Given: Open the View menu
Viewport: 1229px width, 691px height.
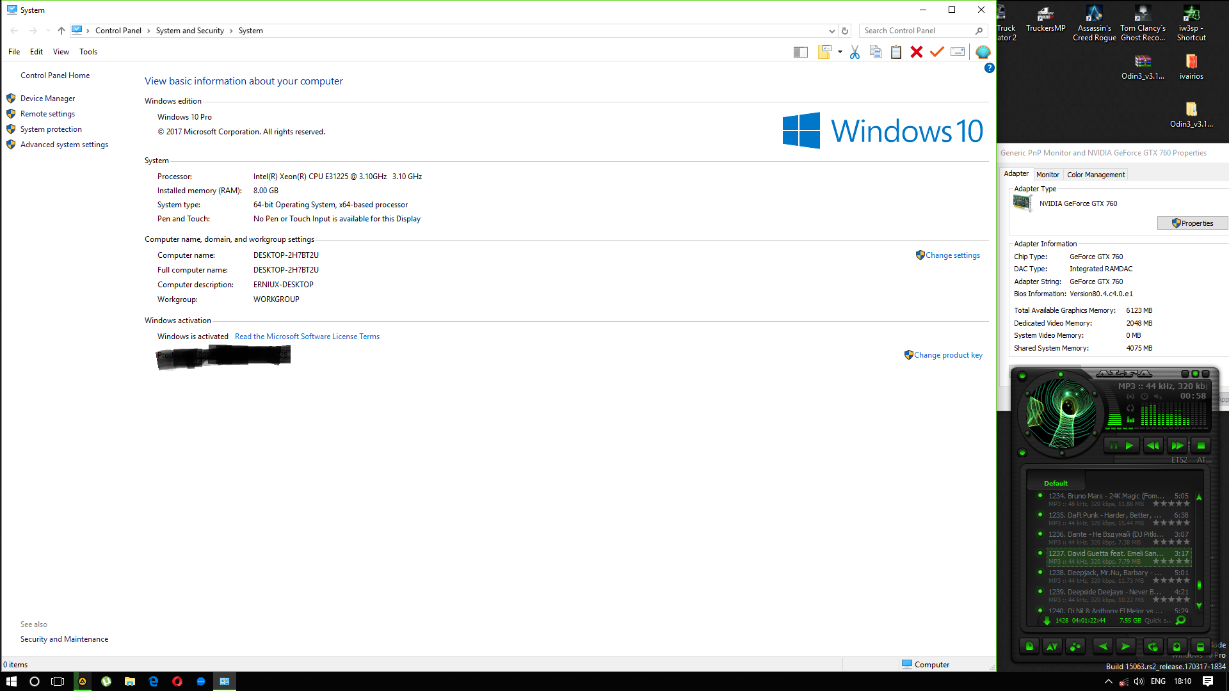Looking at the screenshot, I should (x=61, y=52).
